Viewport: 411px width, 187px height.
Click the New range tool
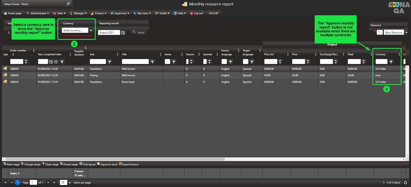point(5,164)
